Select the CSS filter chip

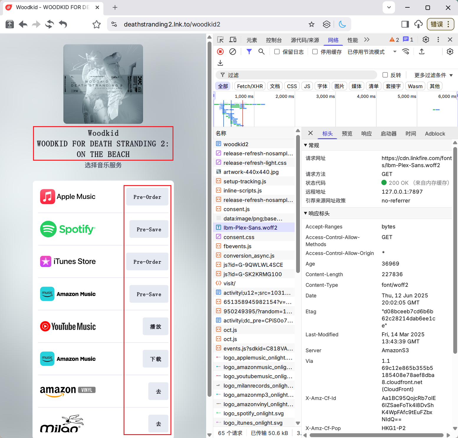[x=292, y=86]
